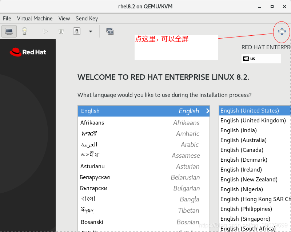291x232 pixels.
Task: Choose English (Ireland) locale
Action: click(255, 170)
